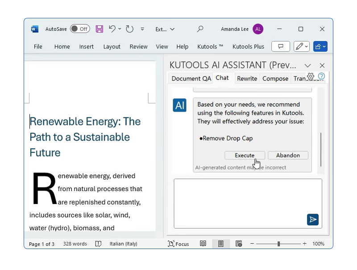Switch to the Compose tab
The image size is (357, 270).
tap(275, 79)
